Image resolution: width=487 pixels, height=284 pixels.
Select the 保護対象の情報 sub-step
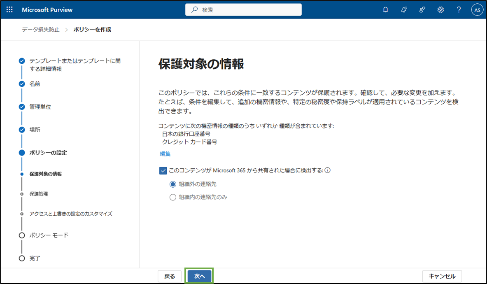(46, 174)
